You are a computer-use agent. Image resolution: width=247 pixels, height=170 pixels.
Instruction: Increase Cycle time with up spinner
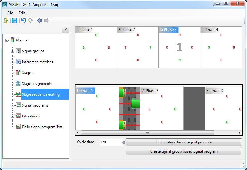tap(124, 141)
